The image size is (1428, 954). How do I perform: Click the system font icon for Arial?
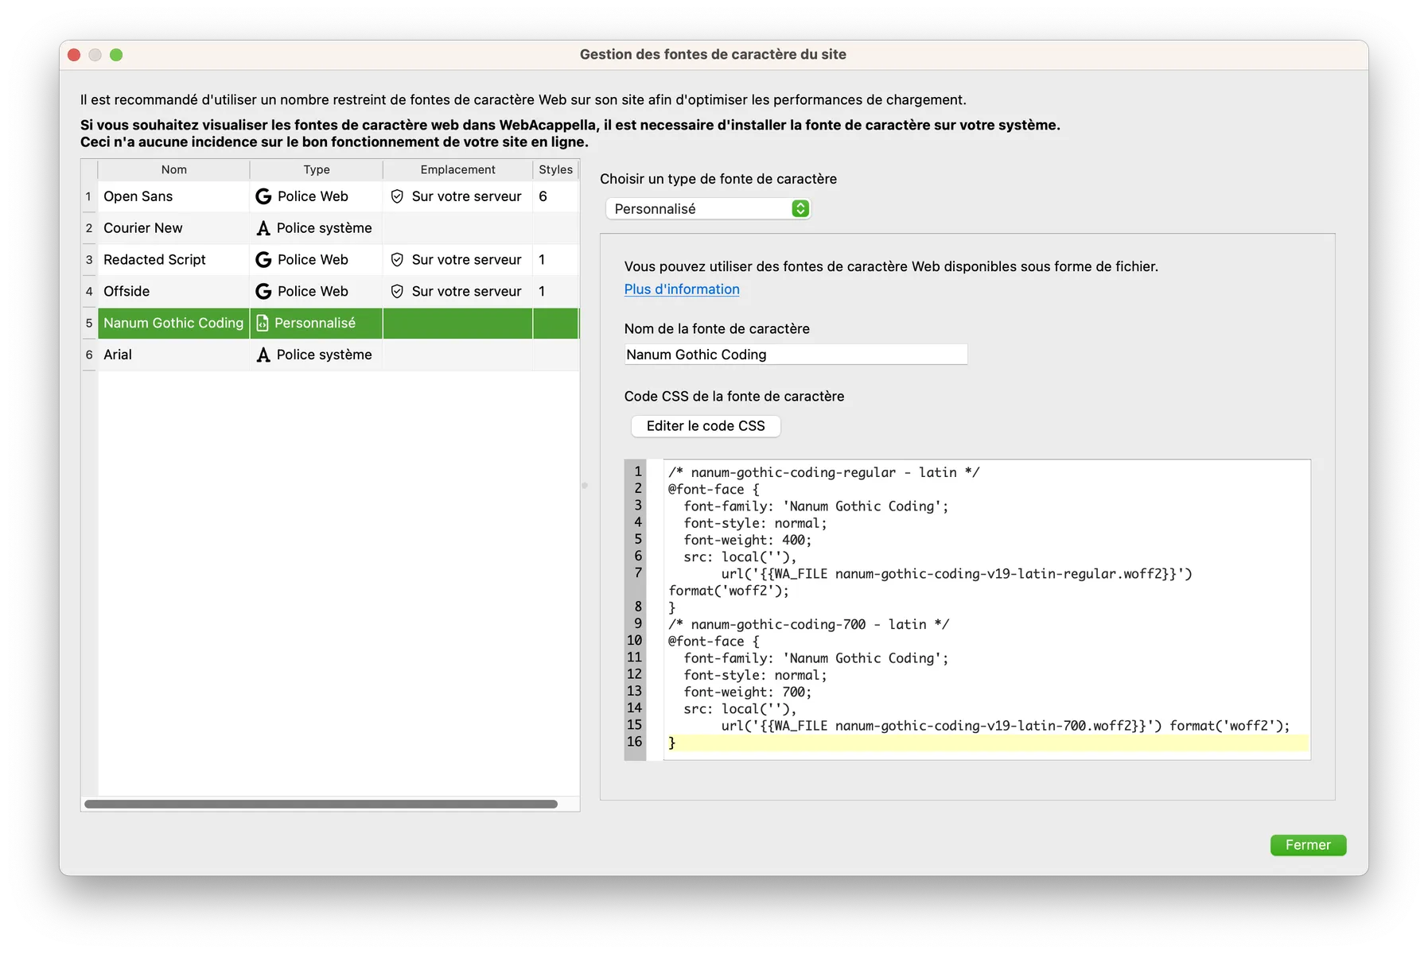pyautogui.click(x=263, y=355)
